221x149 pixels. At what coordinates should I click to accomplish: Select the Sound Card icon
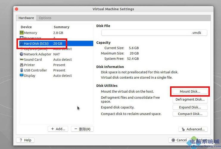[x=21, y=60]
